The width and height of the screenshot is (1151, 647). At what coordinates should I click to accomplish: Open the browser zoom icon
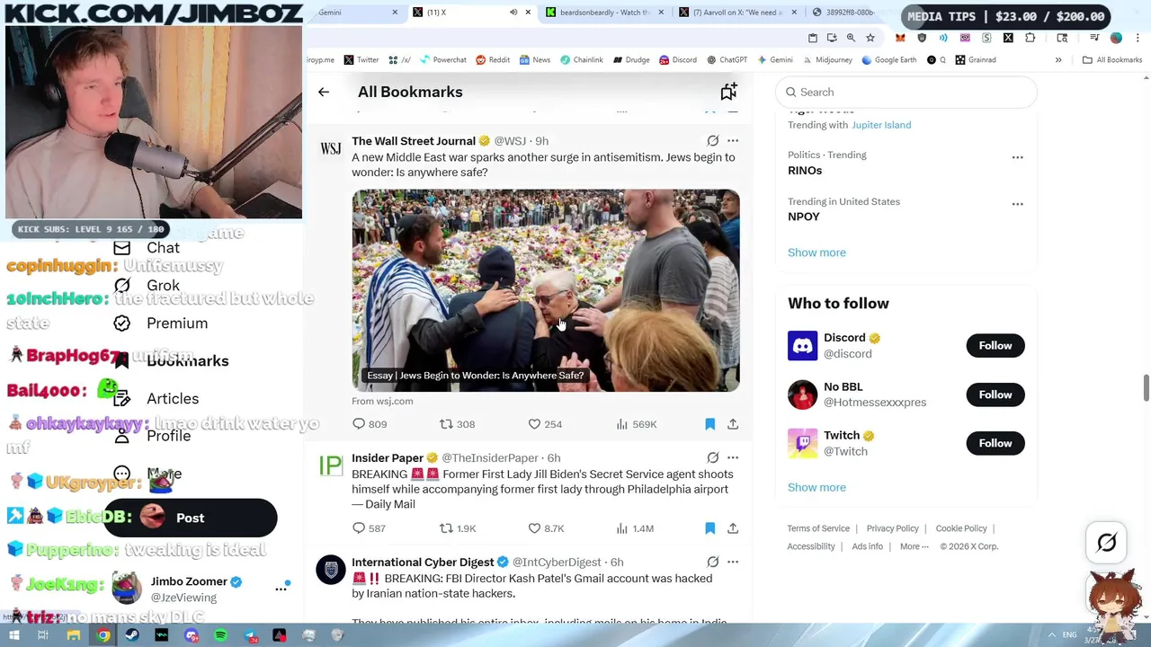(851, 38)
